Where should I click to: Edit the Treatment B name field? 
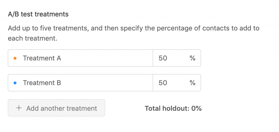tap(80, 83)
